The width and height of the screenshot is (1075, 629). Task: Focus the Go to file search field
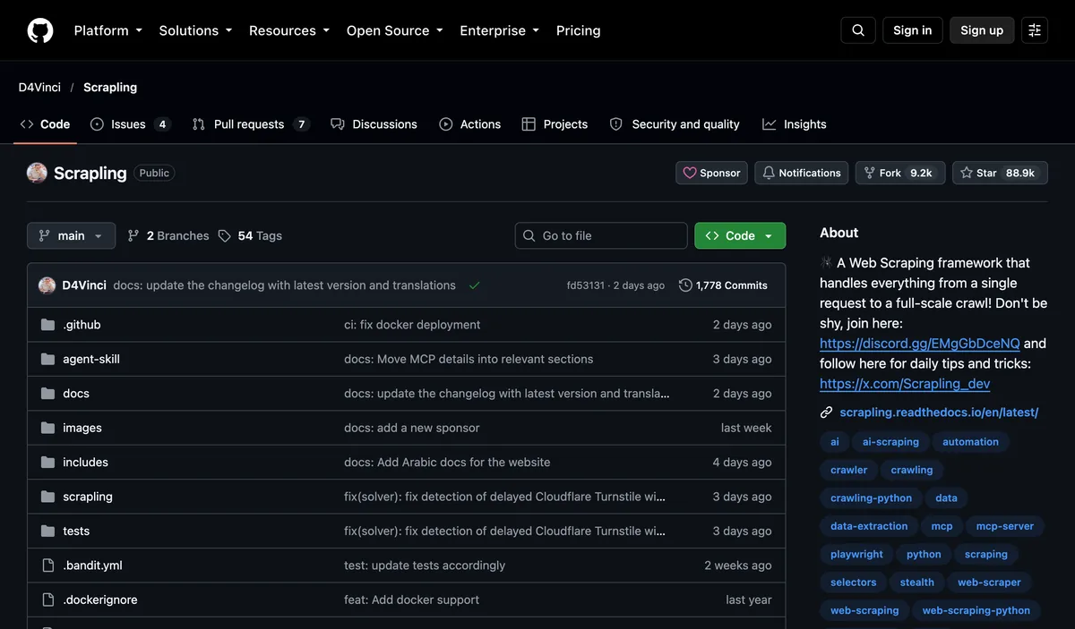pyautogui.click(x=601, y=236)
